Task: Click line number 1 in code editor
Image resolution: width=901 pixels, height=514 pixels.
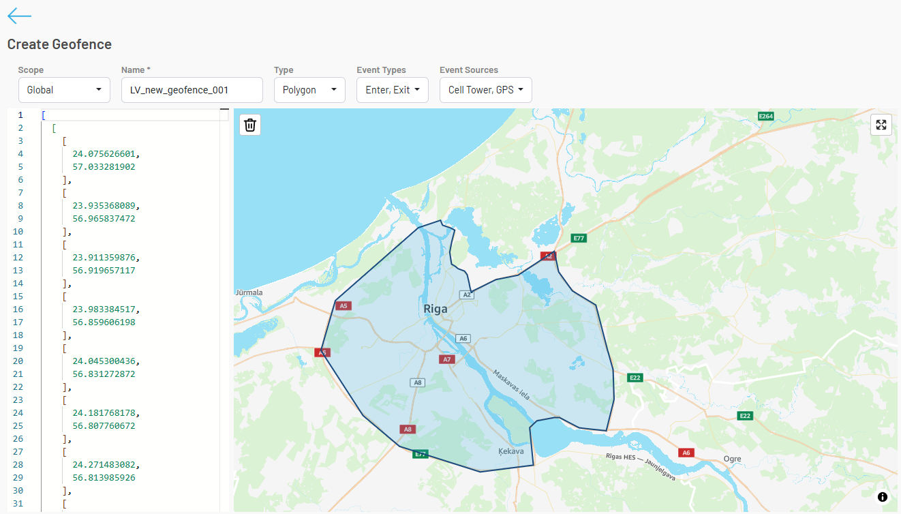Action: 20,115
